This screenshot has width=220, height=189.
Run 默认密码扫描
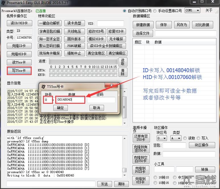(50, 46)
